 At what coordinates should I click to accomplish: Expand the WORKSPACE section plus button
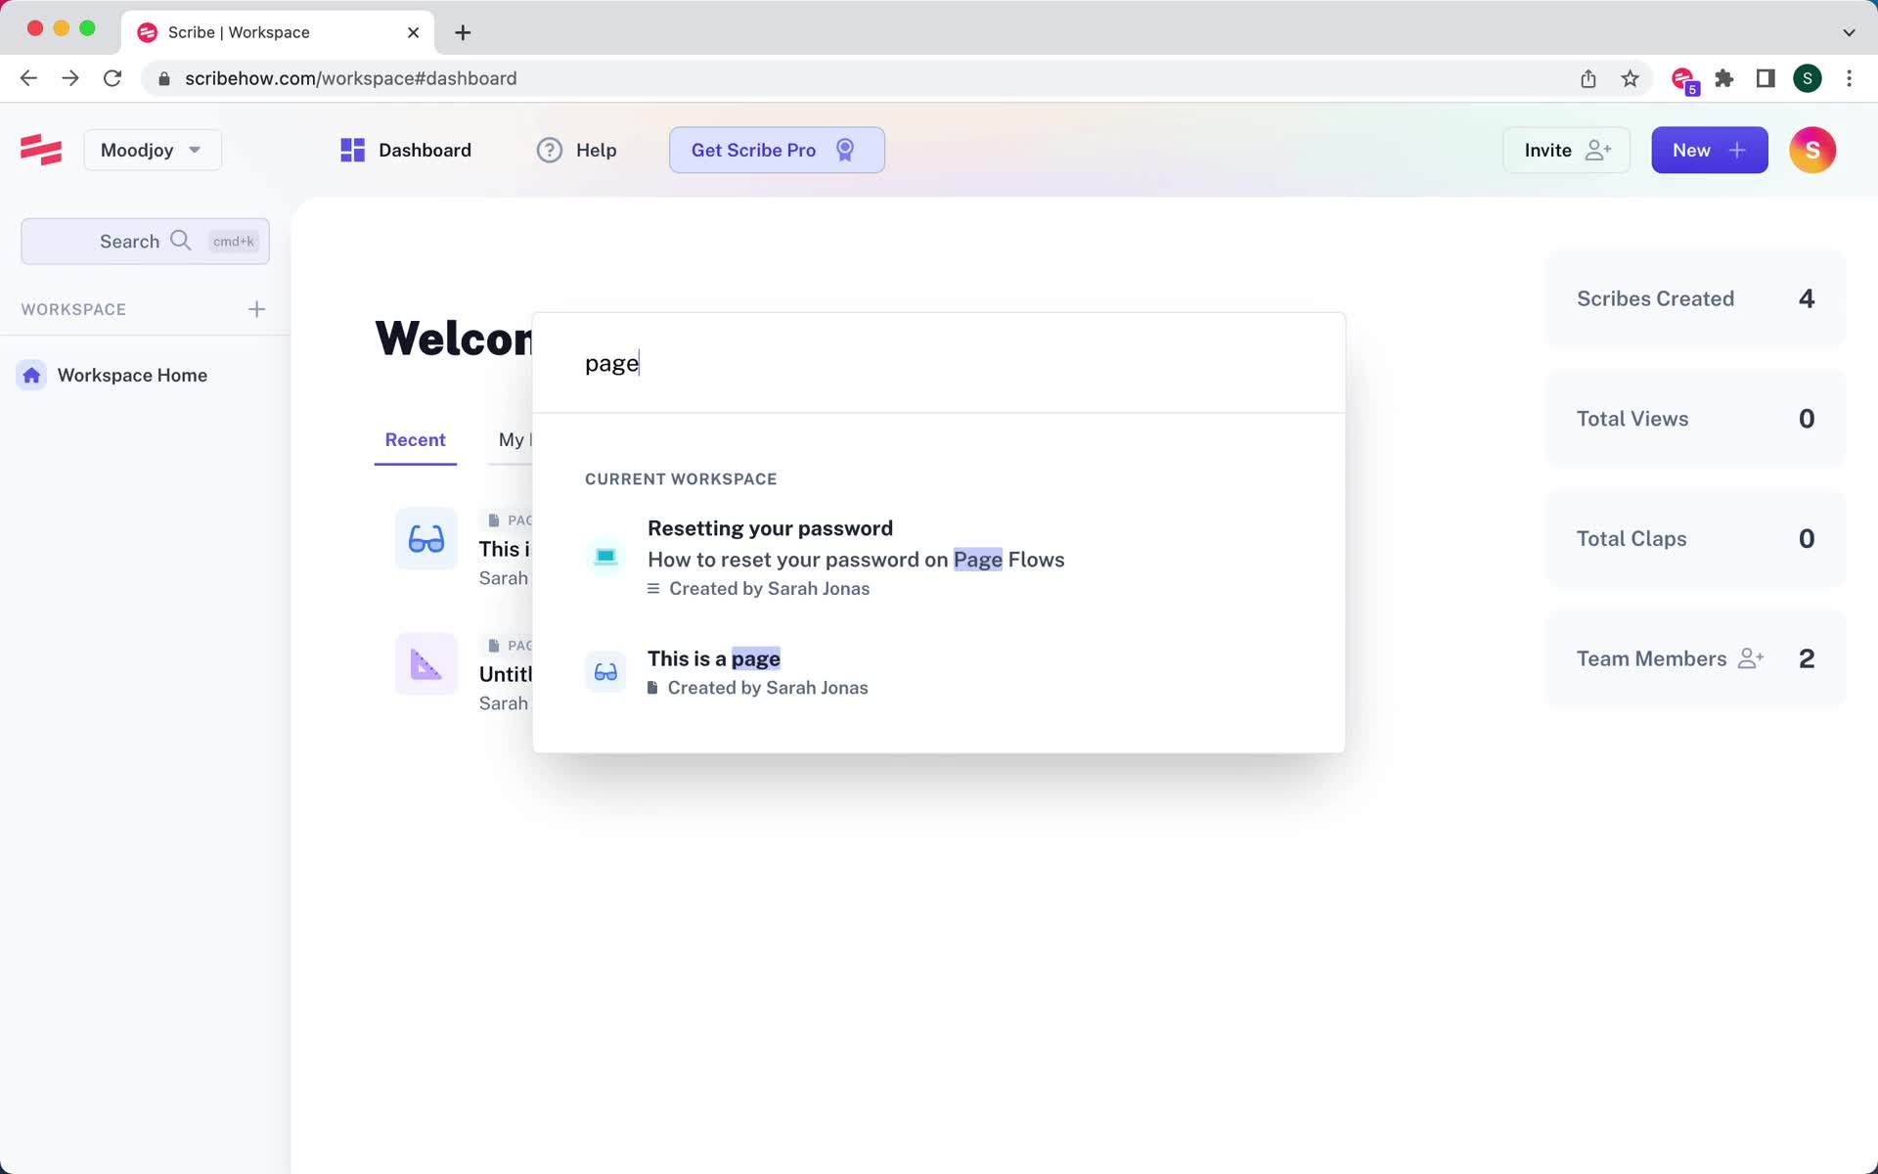tap(255, 308)
